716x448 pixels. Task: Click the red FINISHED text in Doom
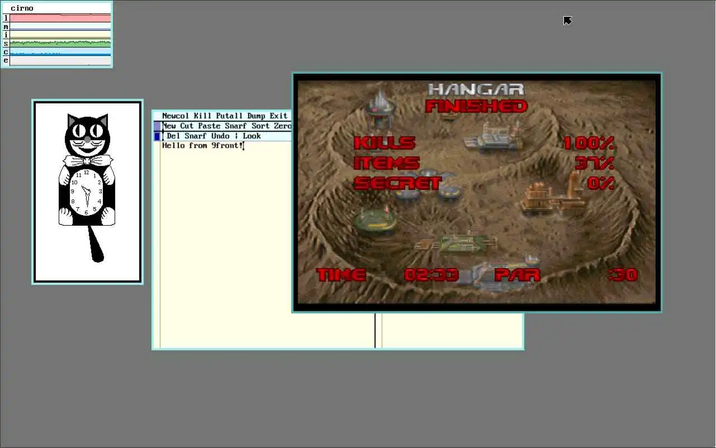[x=476, y=106]
